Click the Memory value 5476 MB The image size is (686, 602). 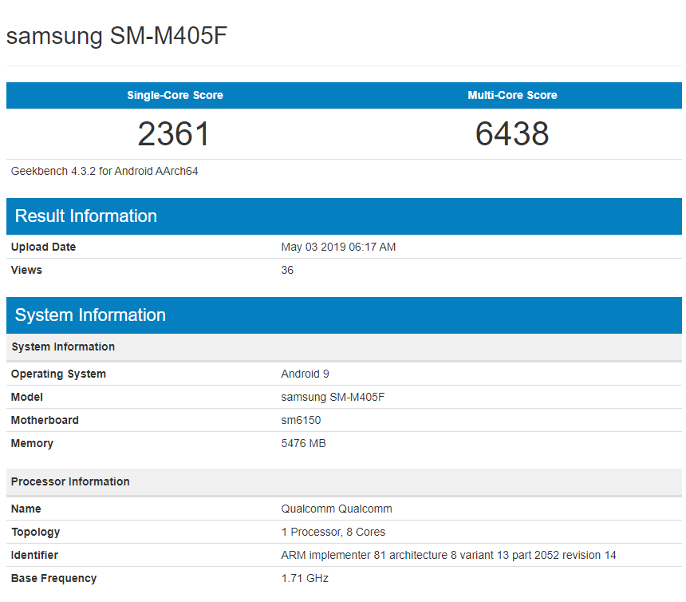click(303, 443)
